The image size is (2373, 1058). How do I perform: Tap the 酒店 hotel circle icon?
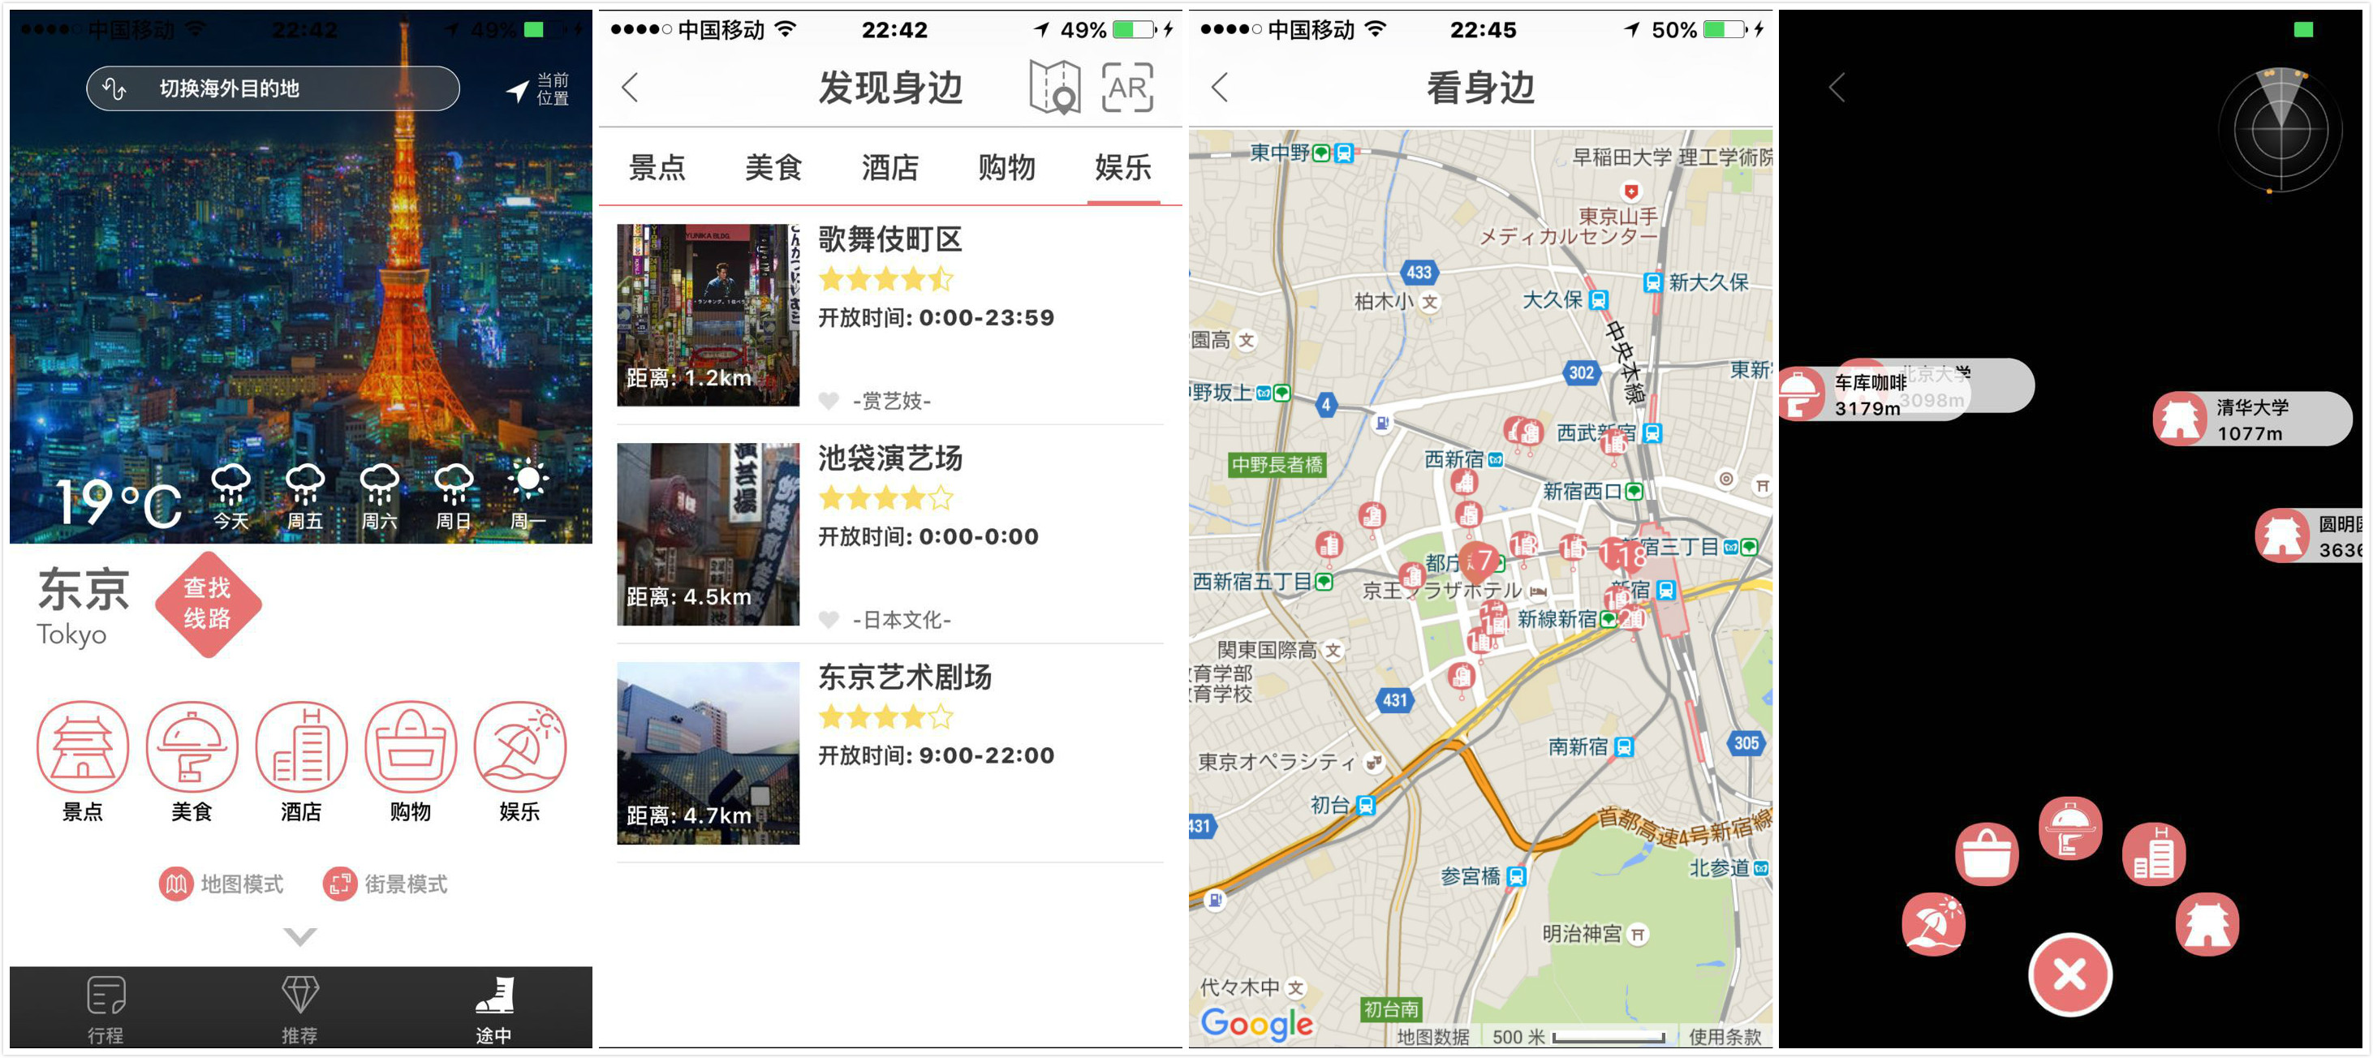point(301,746)
